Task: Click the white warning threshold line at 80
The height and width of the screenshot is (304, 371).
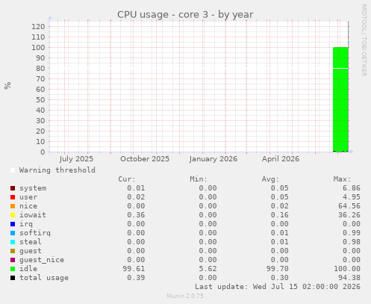Action: coord(340,68)
